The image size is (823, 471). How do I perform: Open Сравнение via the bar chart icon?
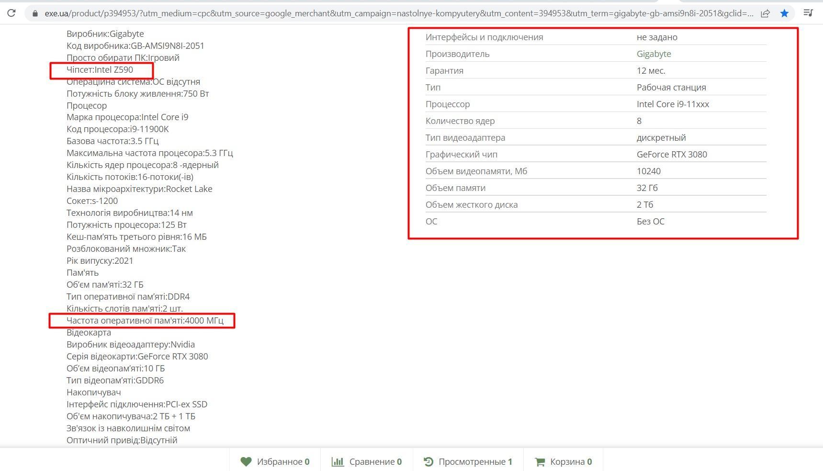[338, 461]
